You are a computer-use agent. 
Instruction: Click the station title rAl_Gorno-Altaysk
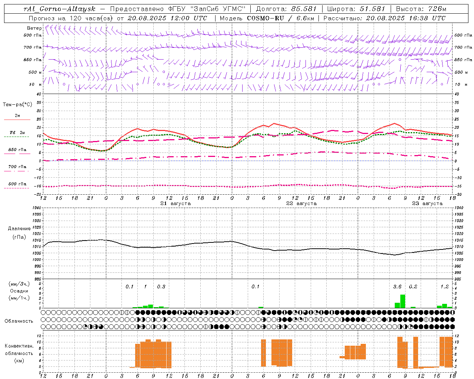tap(60, 9)
